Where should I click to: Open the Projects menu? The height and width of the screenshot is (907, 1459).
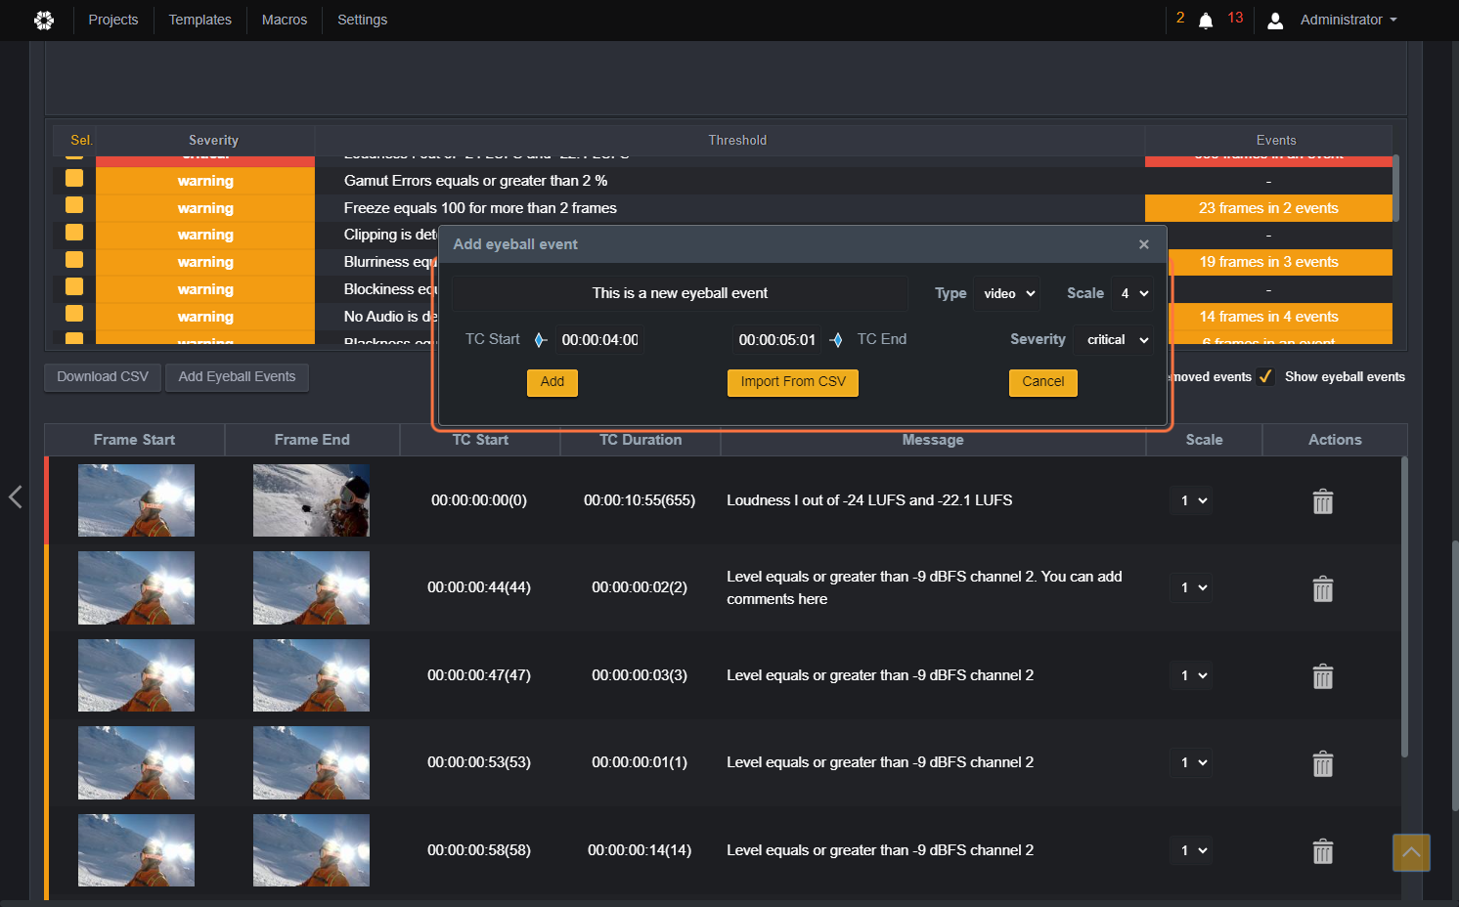click(113, 20)
